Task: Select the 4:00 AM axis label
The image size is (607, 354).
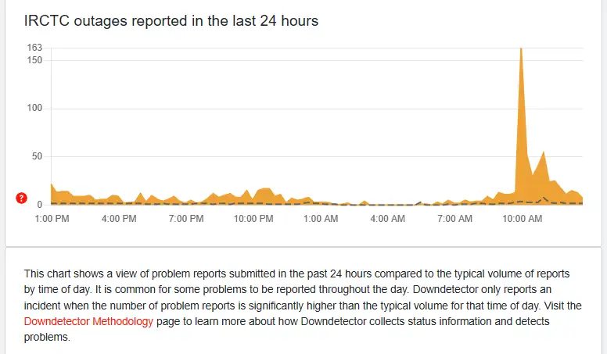Action: point(387,219)
